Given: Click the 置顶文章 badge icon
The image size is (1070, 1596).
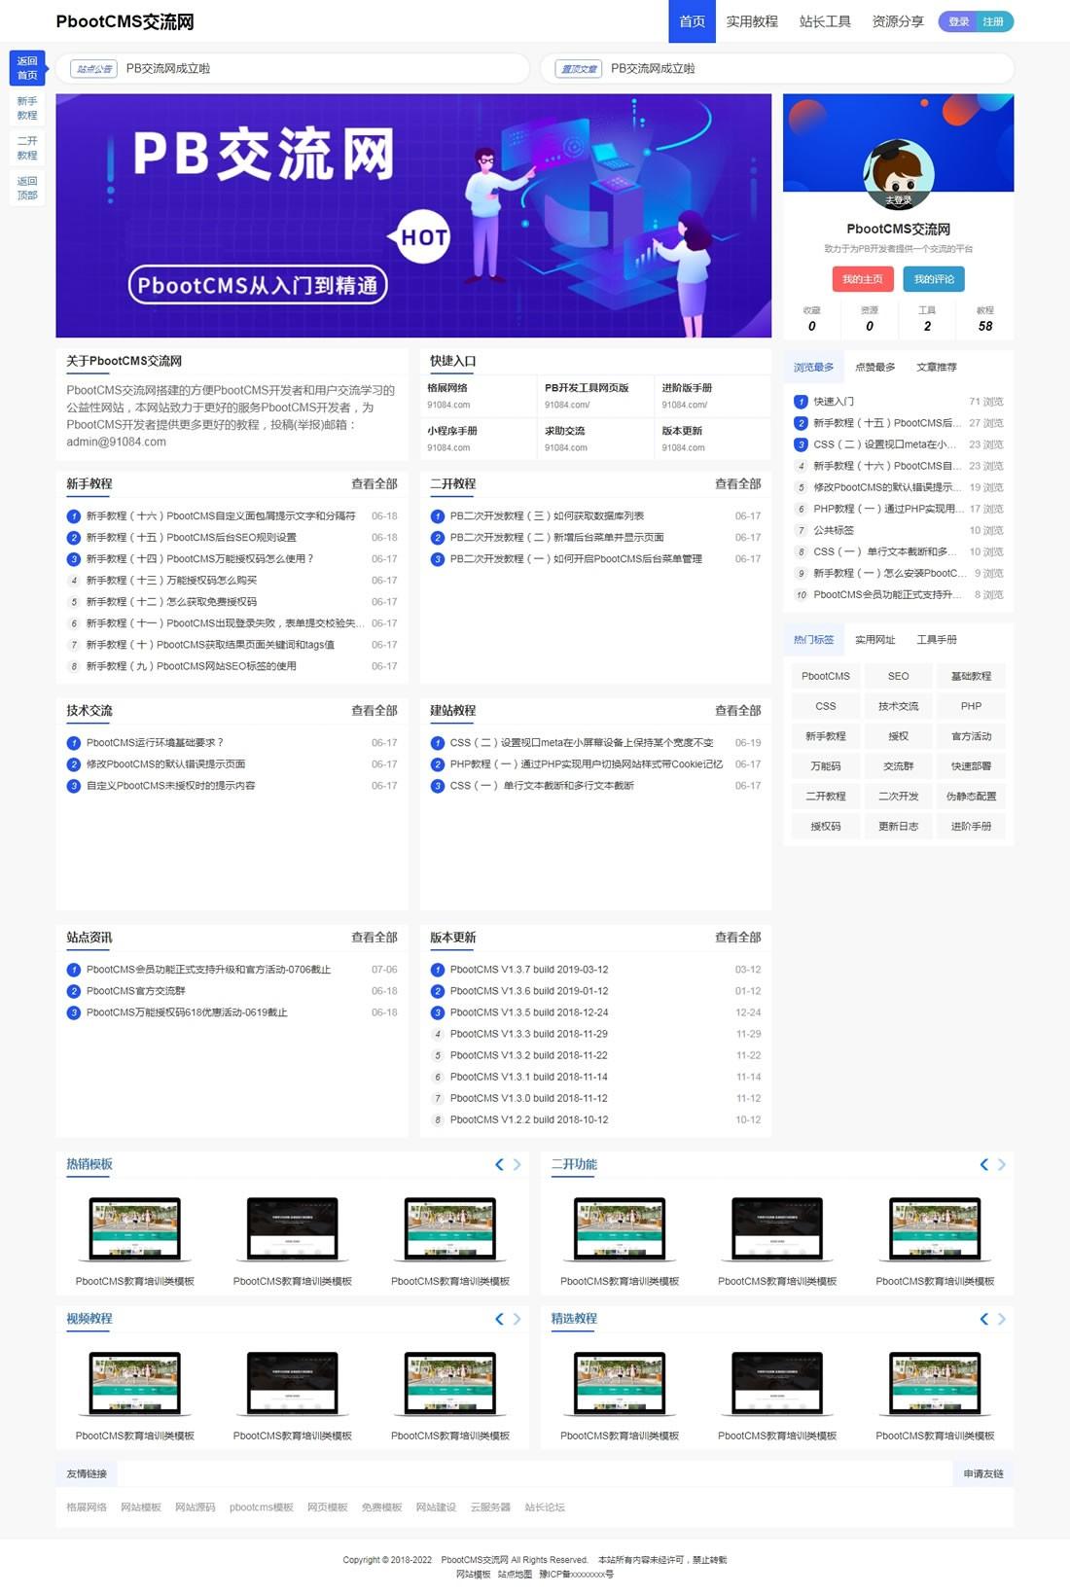Looking at the screenshot, I should tap(579, 69).
